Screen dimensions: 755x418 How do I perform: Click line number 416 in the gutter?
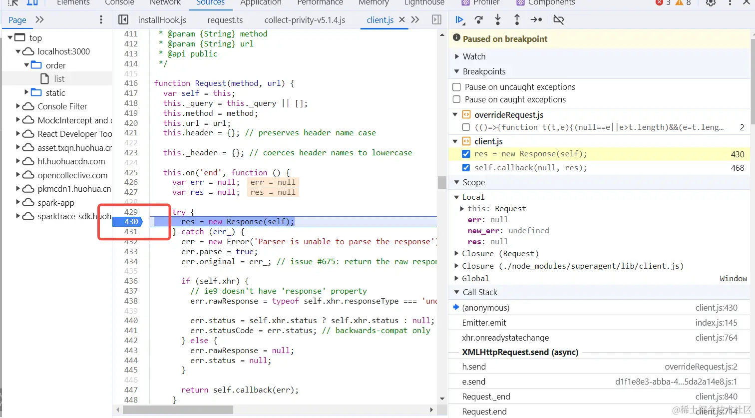(131, 83)
